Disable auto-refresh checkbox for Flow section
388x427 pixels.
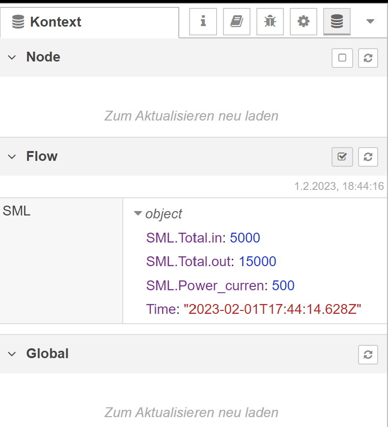(342, 157)
